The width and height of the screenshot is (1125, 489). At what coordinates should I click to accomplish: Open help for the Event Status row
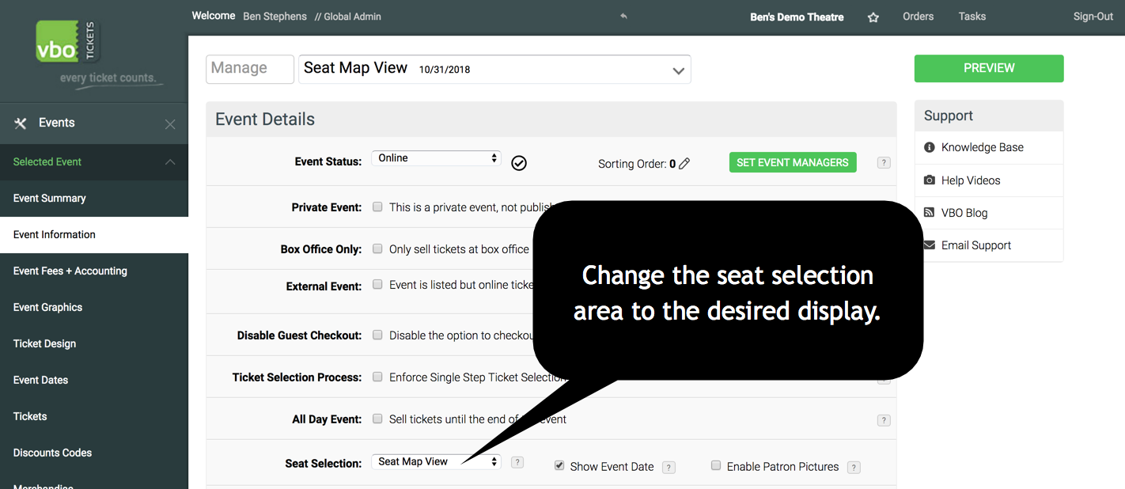click(884, 163)
